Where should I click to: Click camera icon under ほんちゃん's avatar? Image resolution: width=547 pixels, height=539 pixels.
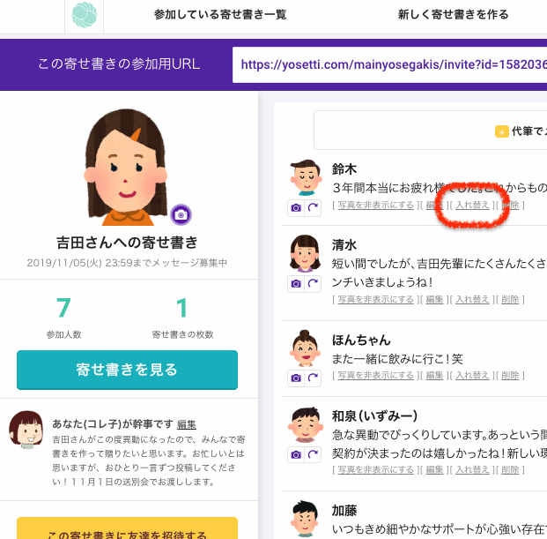(x=296, y=378)
